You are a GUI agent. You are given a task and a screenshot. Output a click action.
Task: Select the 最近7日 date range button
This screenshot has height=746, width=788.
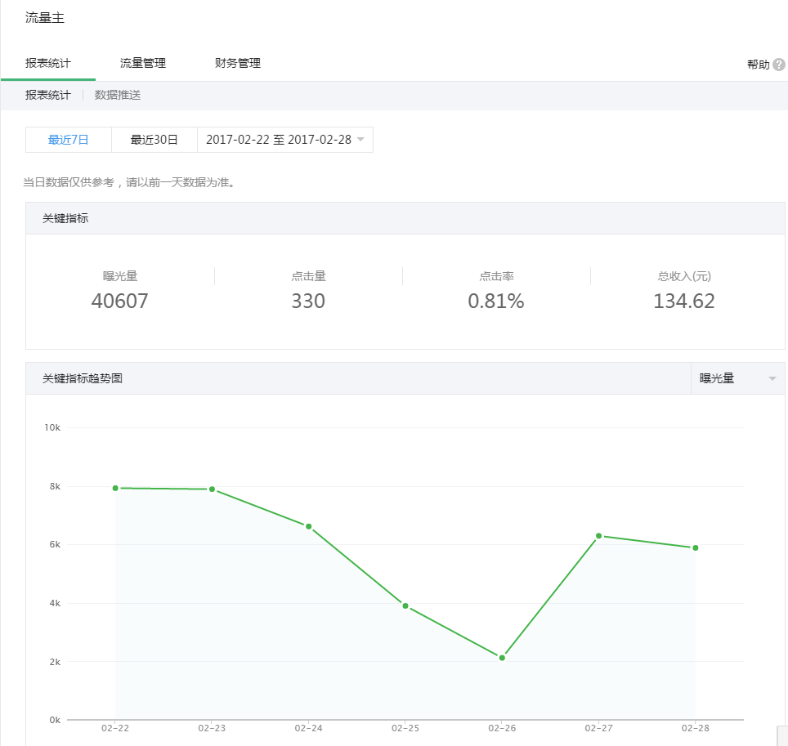(69, 140)
